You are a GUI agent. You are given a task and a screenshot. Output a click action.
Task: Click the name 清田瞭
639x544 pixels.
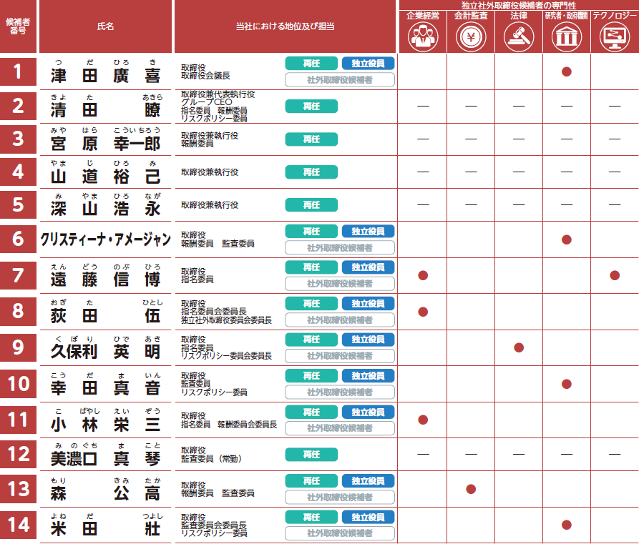tap(106, 110)
